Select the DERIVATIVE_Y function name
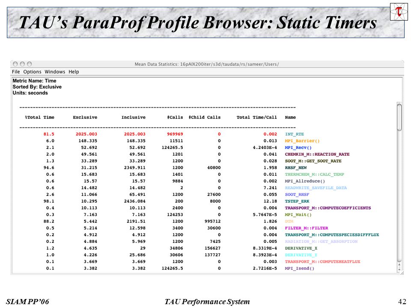The height and width of the screenshot is (308, 411). click(301, 255)
